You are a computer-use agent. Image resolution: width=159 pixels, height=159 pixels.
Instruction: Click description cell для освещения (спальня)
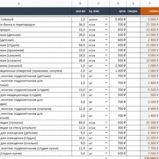36,143
